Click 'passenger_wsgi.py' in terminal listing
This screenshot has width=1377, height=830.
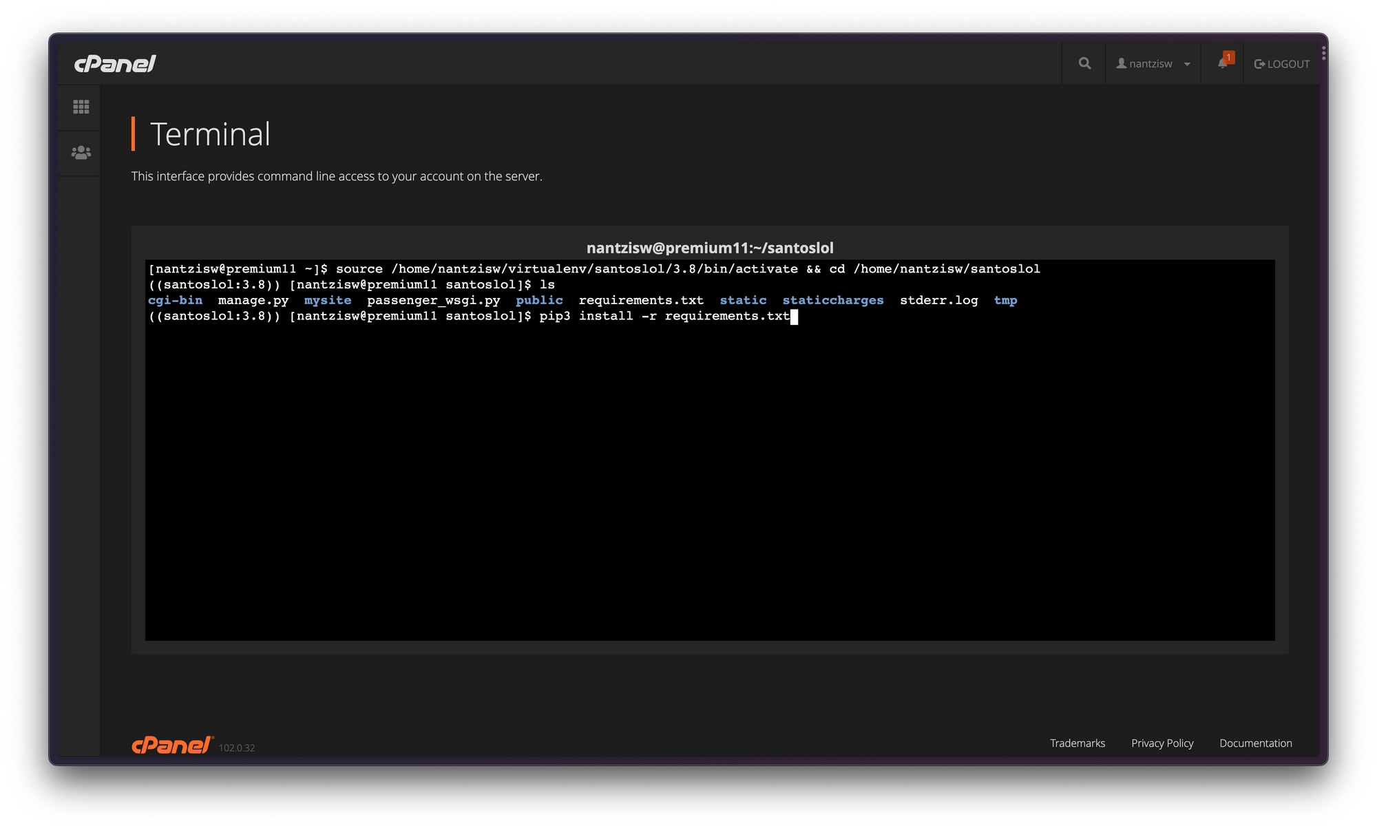tap(434, 300)
